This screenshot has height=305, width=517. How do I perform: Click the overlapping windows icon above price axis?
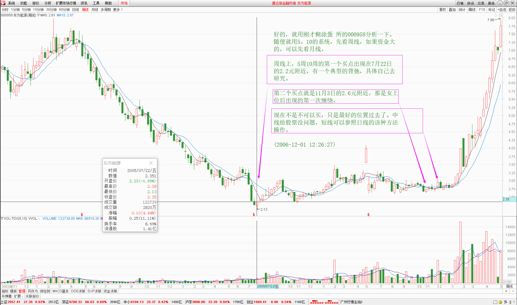[x=500, y=15]
